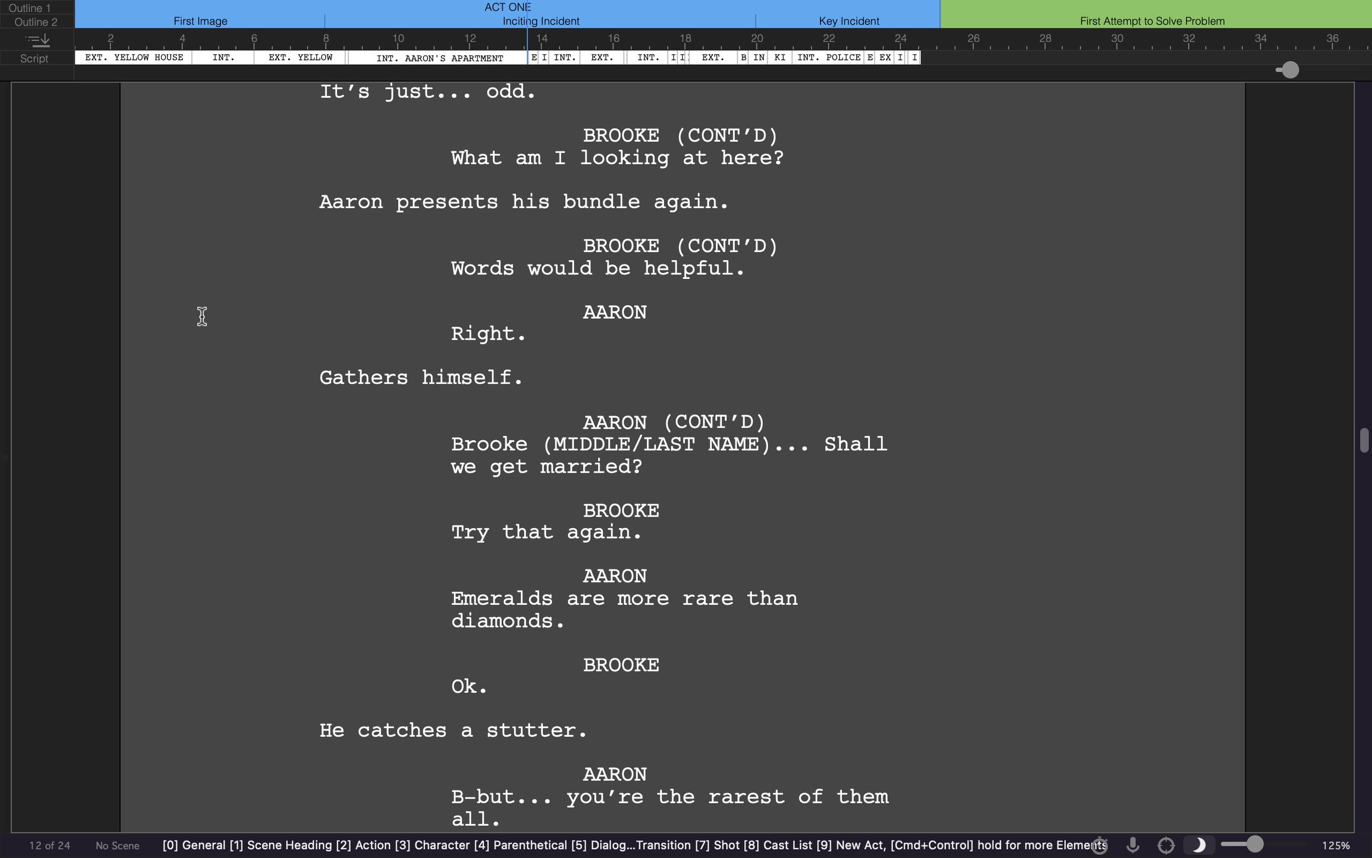Click the 12 of 24 page indicator
Viewport: 1372px width, 858px height.
pos(50,845)
